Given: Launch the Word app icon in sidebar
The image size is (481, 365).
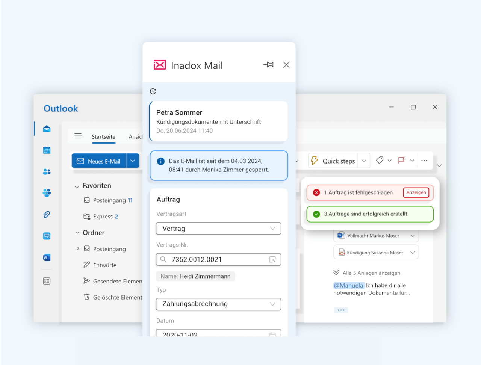Looking at the screenshot, I should [47, 257].
